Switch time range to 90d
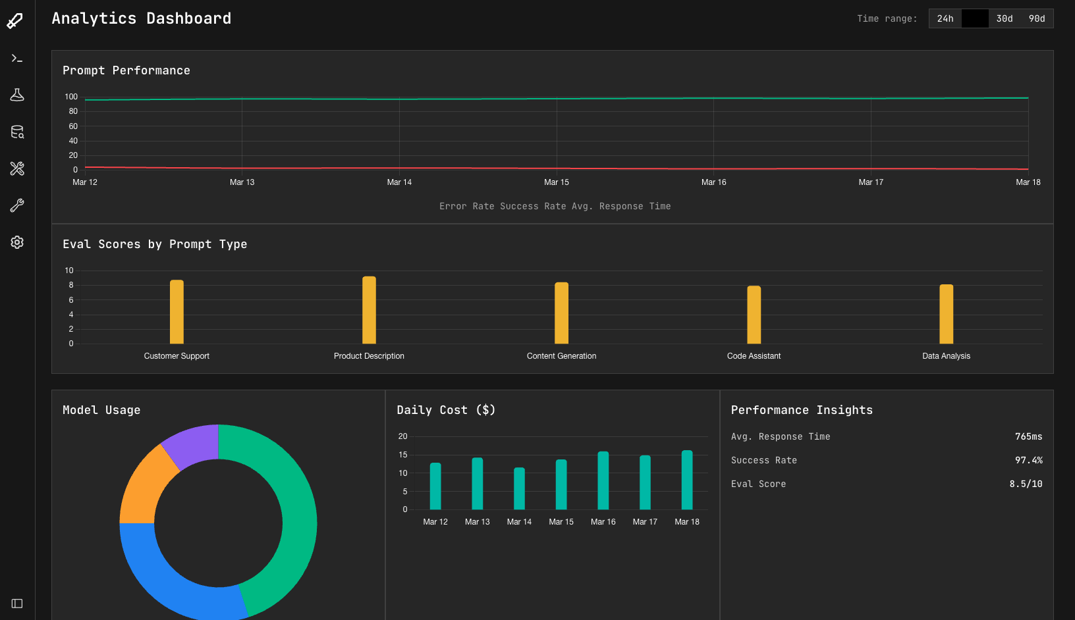1075x620 pixels. click(x=1037, y=18)
